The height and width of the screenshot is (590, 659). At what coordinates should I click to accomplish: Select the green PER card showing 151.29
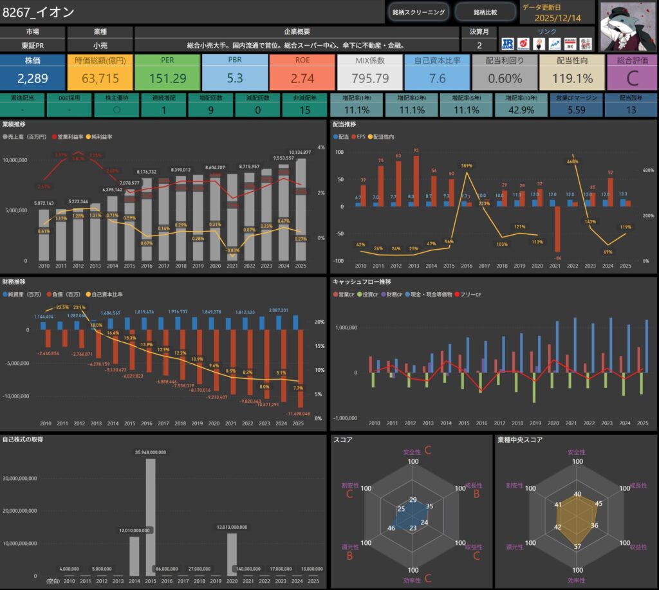tap(167, 72)
